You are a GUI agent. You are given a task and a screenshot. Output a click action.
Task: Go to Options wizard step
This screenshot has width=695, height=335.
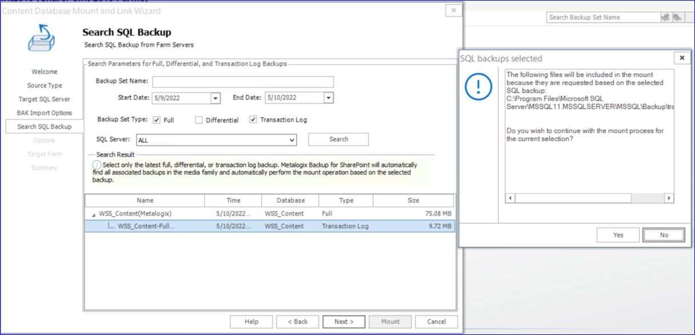click(x=45, y=140)
